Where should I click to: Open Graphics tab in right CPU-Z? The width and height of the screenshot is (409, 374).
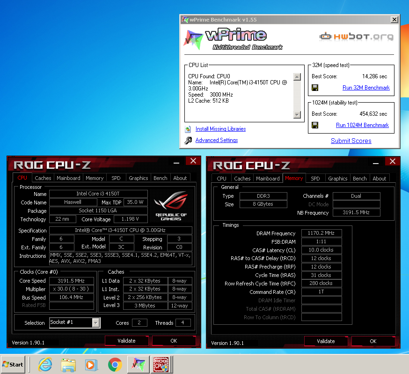338,179
